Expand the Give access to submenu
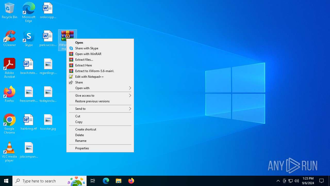 click(100, 96)
